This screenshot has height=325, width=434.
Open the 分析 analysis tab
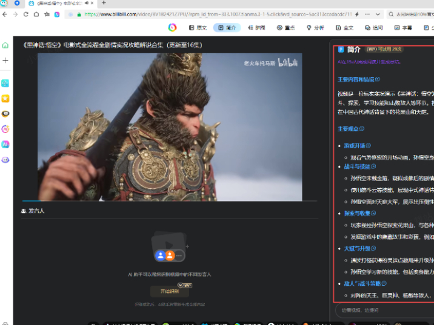(x=315, y=28)
